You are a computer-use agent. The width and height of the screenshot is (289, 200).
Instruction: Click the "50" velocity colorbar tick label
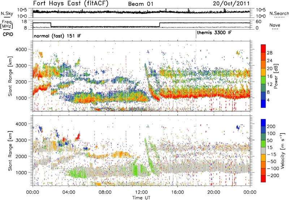pos(269,140)
